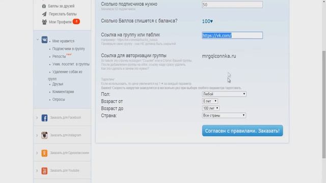The height and width of the screenshot is (183, 326).
Task: Collapse the VK services section chevron
Action: (x=38, y=40)
